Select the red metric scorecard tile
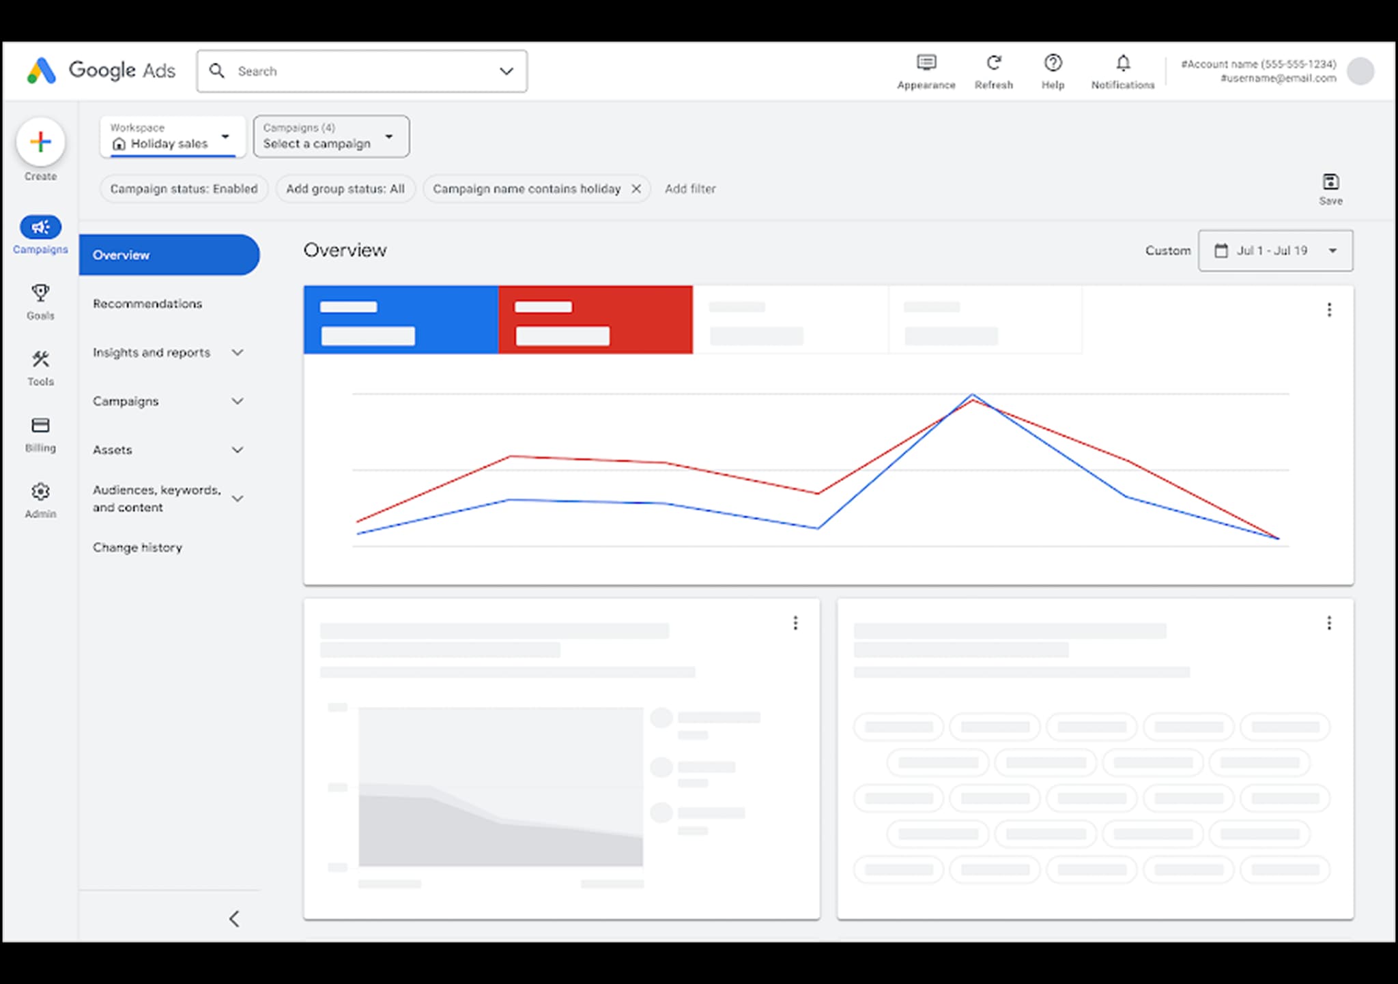 click(595, 319)
